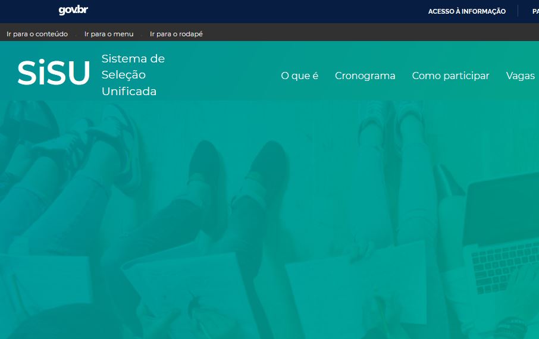Go to footer with Ir para o rodapé

point(176,34)
